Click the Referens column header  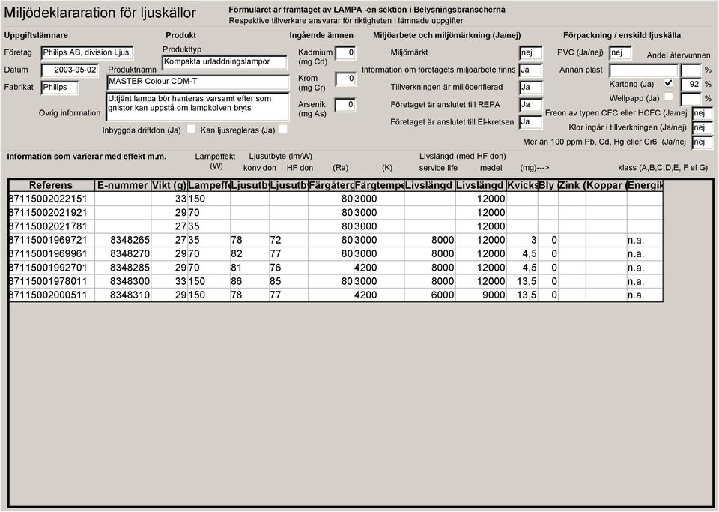point(52,185)
